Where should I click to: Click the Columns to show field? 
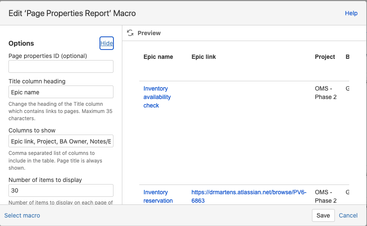click(x=61, y=141)
